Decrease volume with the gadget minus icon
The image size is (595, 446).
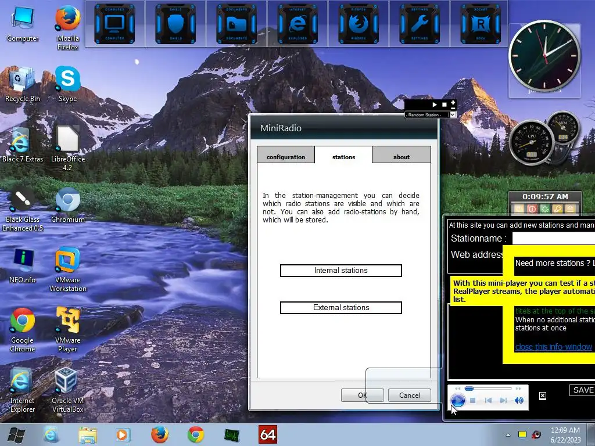point(453,108)
